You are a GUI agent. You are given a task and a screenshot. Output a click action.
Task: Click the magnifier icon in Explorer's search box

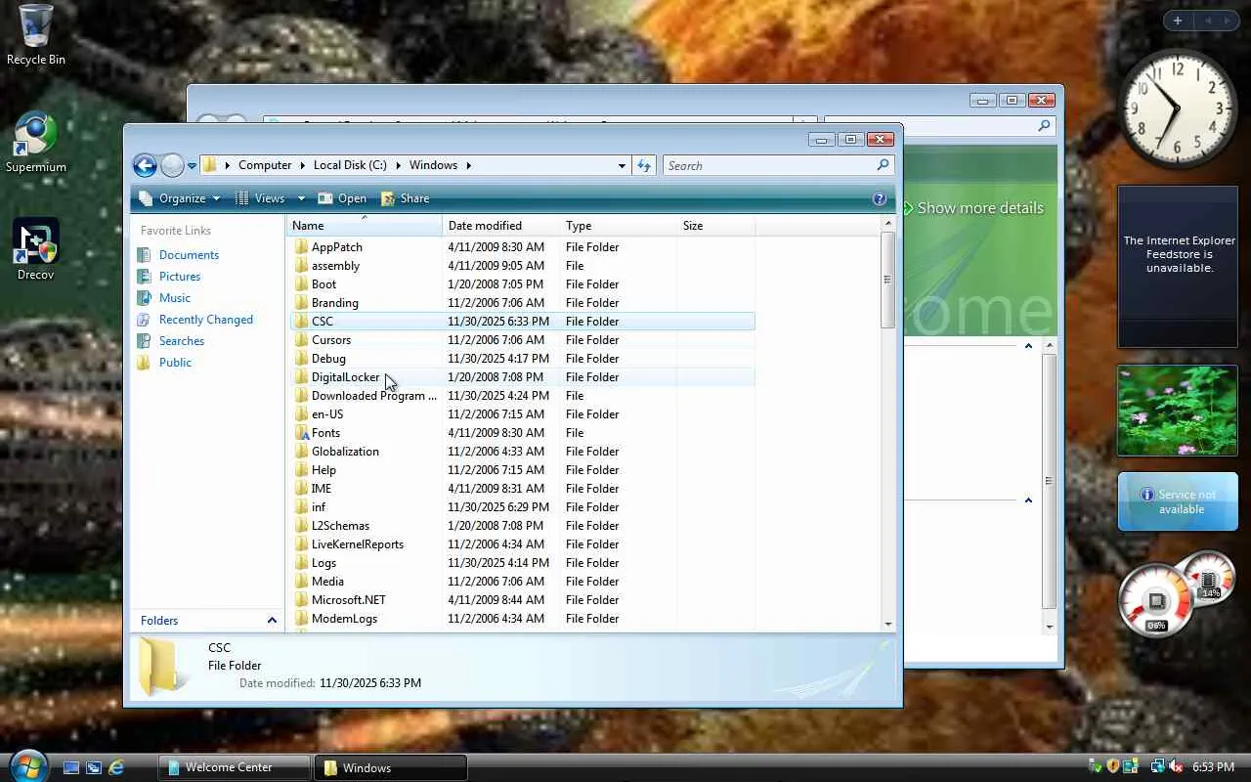[x=883, y=165]
